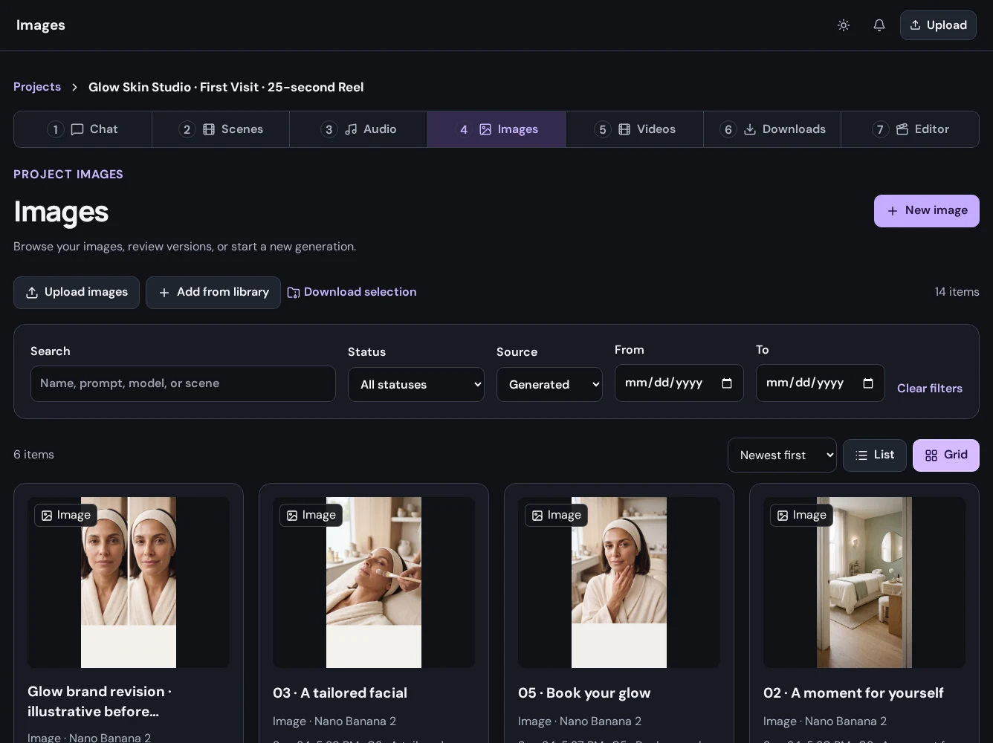
Task: Open the notifications bell
Action: pyautogui.click(x=879, y=25)
